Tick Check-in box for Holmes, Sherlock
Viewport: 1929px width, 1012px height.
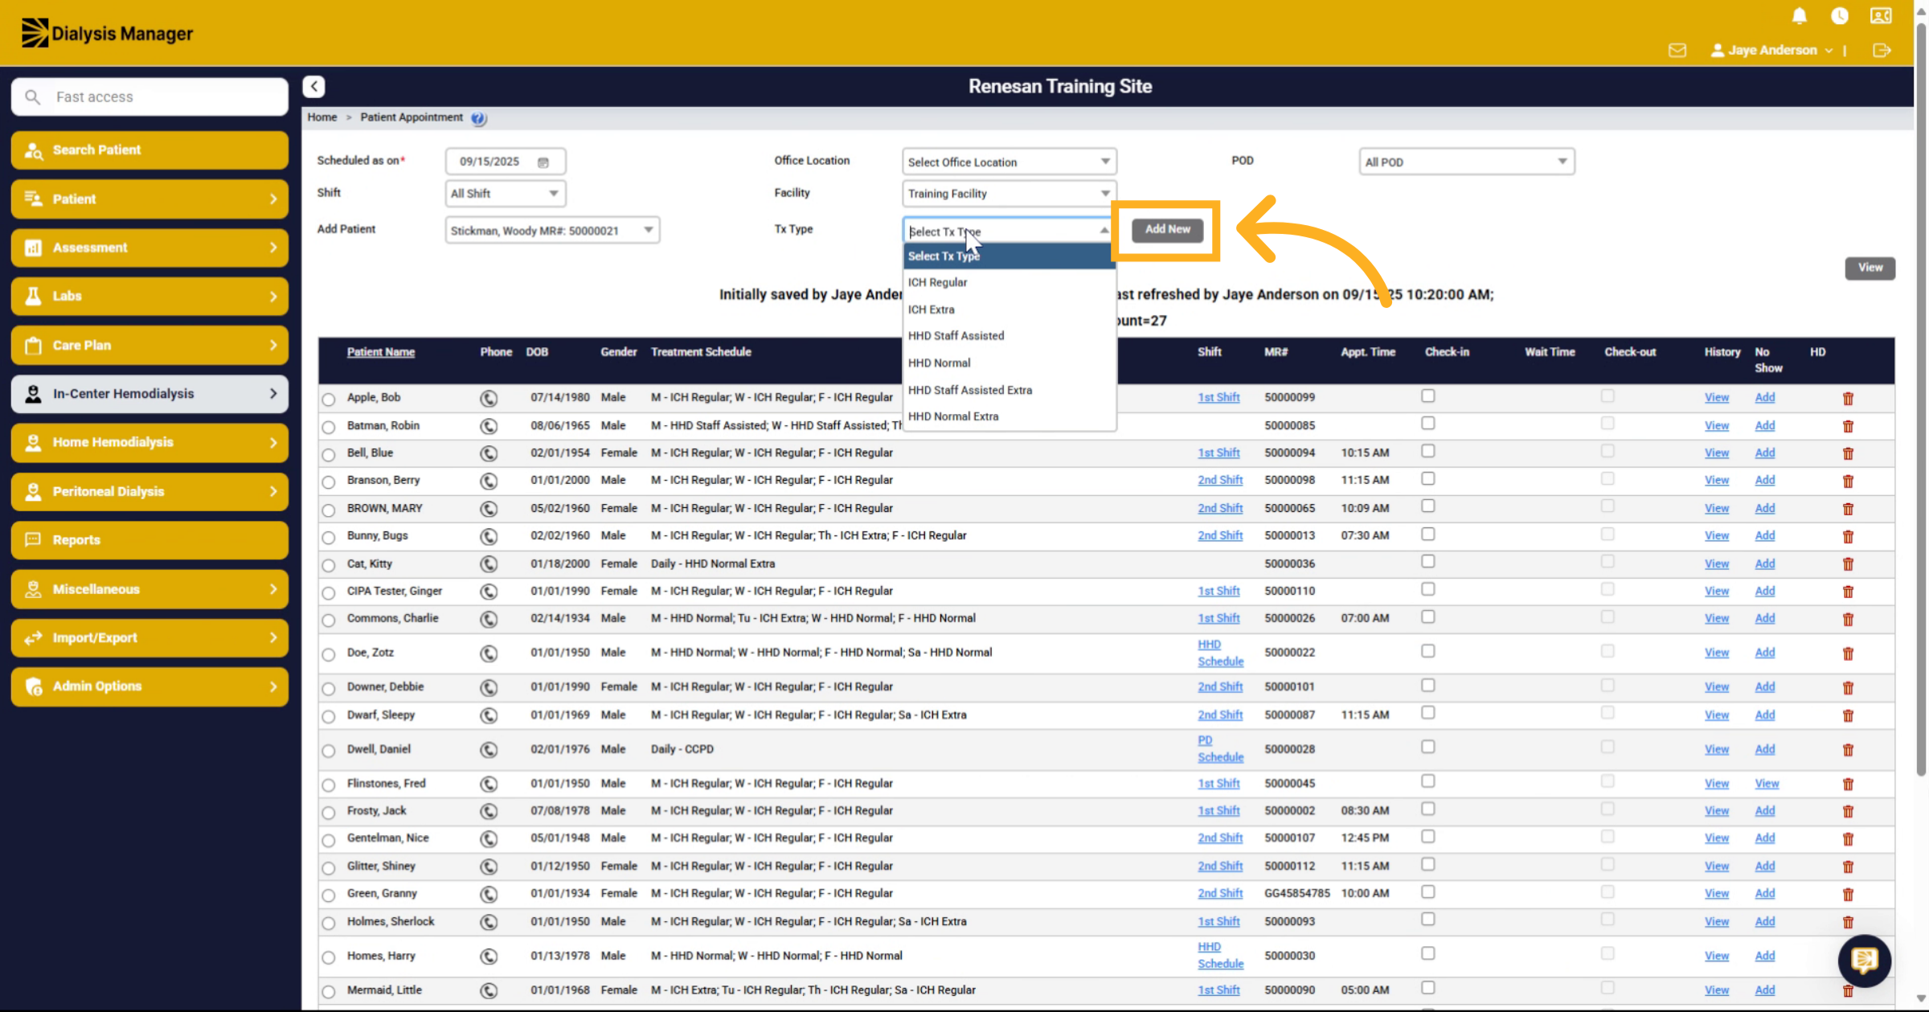1427,920
